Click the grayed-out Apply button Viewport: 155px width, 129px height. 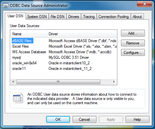click(111, 120)
